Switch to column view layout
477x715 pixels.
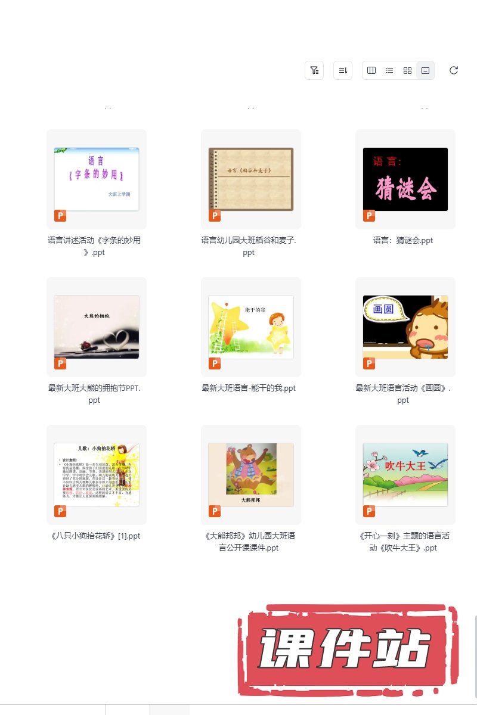pyautogui.click(x=371, y=70)
